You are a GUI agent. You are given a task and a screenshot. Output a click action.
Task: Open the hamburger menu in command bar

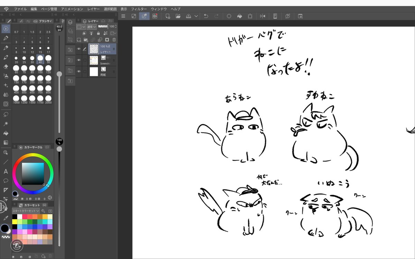(123, 16)
